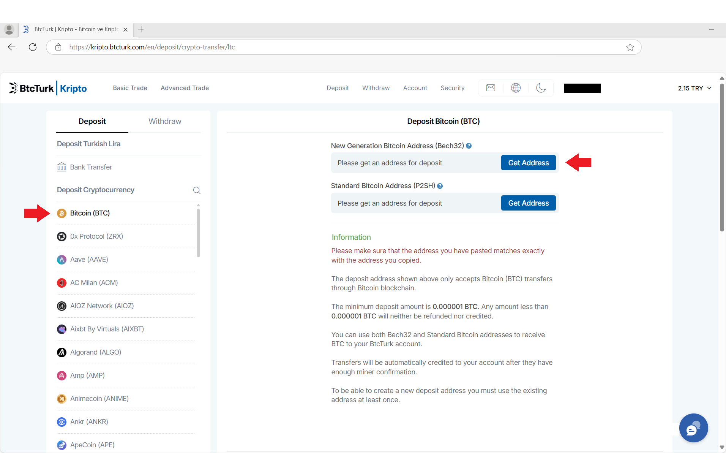The image size is (726, 453).
Task: Click the browser address bar URL
Action: tap(152, 47)
